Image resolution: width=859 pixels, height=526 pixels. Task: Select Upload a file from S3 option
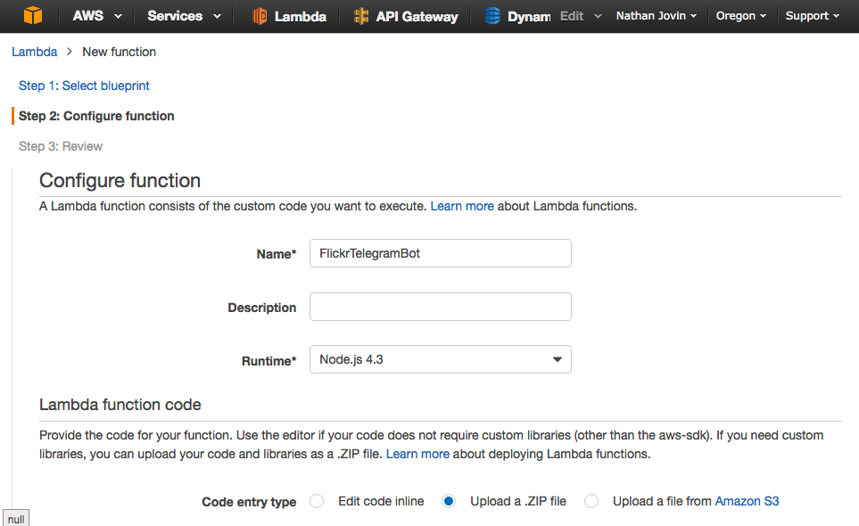[591, 501]
